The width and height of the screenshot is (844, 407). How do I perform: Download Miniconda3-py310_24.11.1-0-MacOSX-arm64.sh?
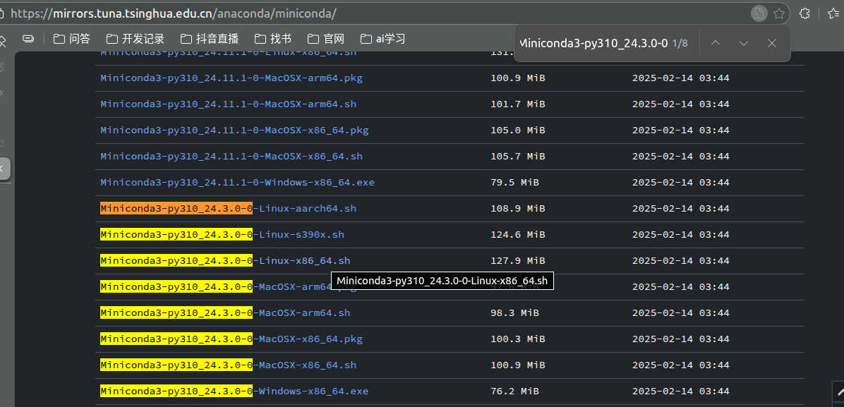coord(228,104)
